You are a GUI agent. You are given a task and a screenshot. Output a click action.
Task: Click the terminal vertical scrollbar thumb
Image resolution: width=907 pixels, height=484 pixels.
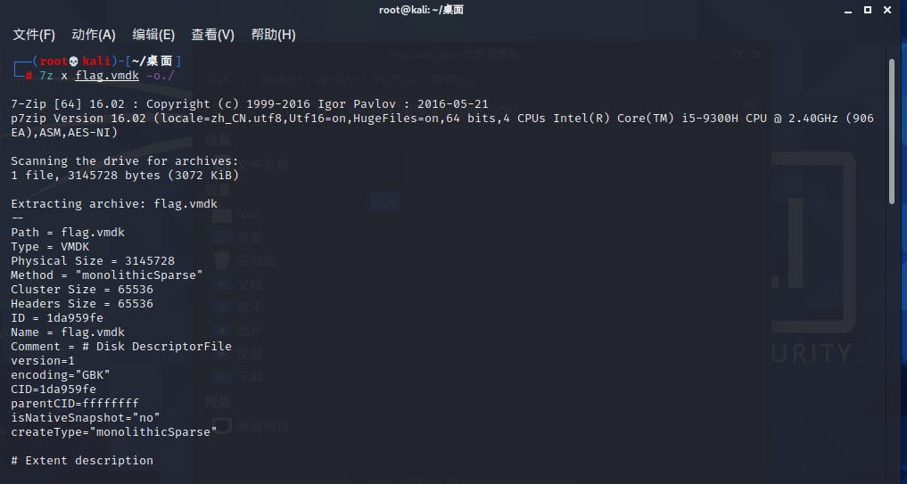(891, 131)
